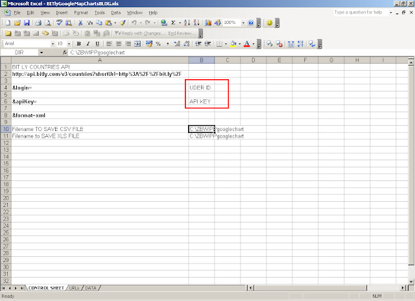Create a new blank workbook

(8, 23)
